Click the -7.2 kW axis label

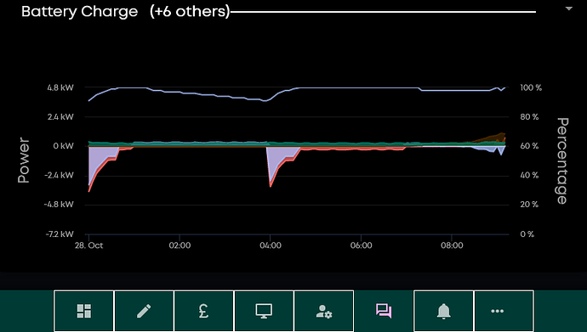coord(60,234)
